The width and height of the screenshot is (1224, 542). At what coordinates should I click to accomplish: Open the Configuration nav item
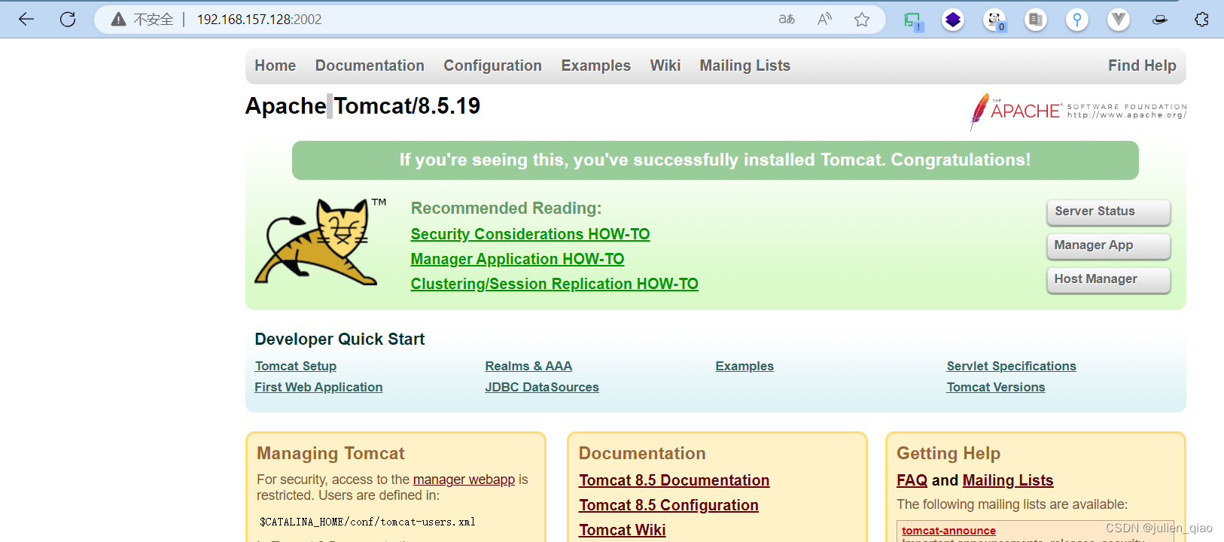click(492, 65)
